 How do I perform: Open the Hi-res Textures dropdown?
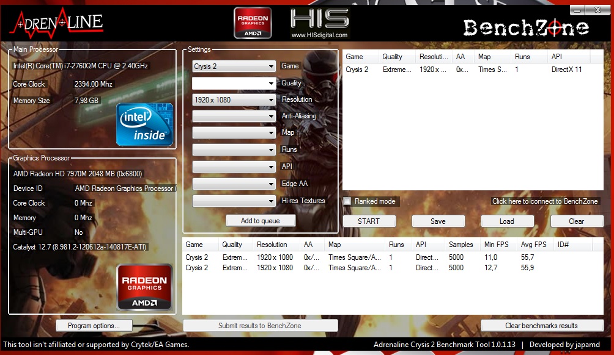(x=234, y=201)
